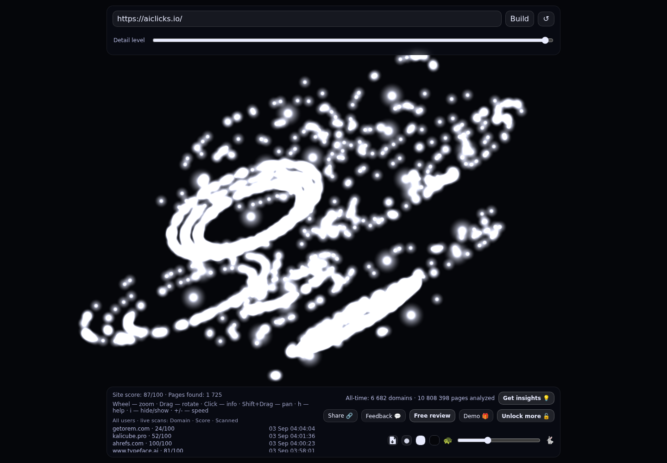Click the Detail level label
Image resolution: width=667 pixels, height=463 pixels.
129,40
